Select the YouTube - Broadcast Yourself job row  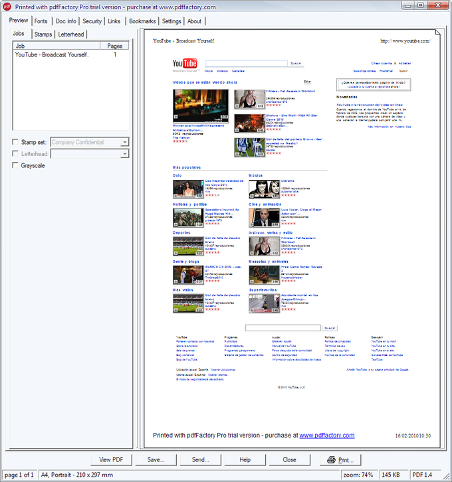(x=70, y=54)
